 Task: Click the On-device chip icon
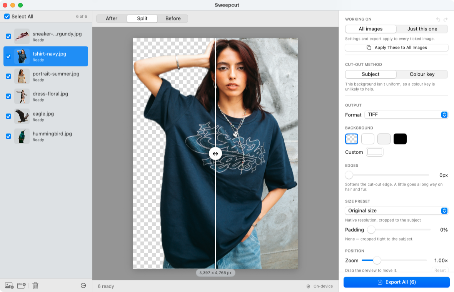[x=308, y=286]
